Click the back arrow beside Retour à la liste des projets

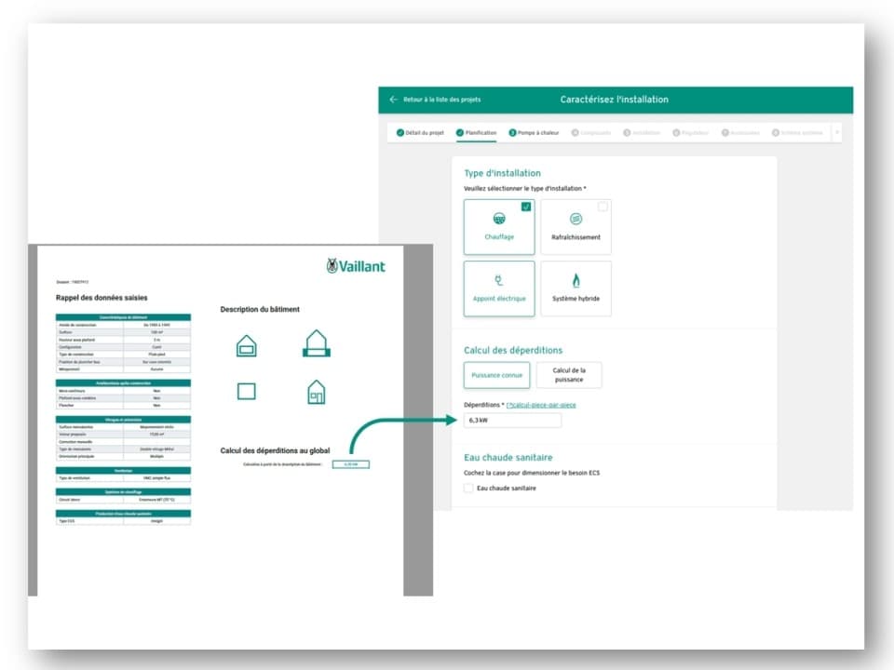(x=394, y=100)
